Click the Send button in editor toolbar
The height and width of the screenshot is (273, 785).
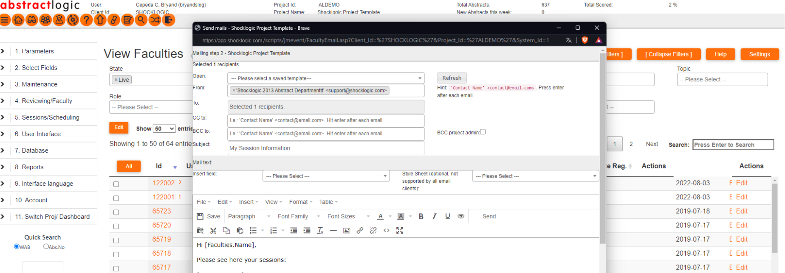(489, 216)
